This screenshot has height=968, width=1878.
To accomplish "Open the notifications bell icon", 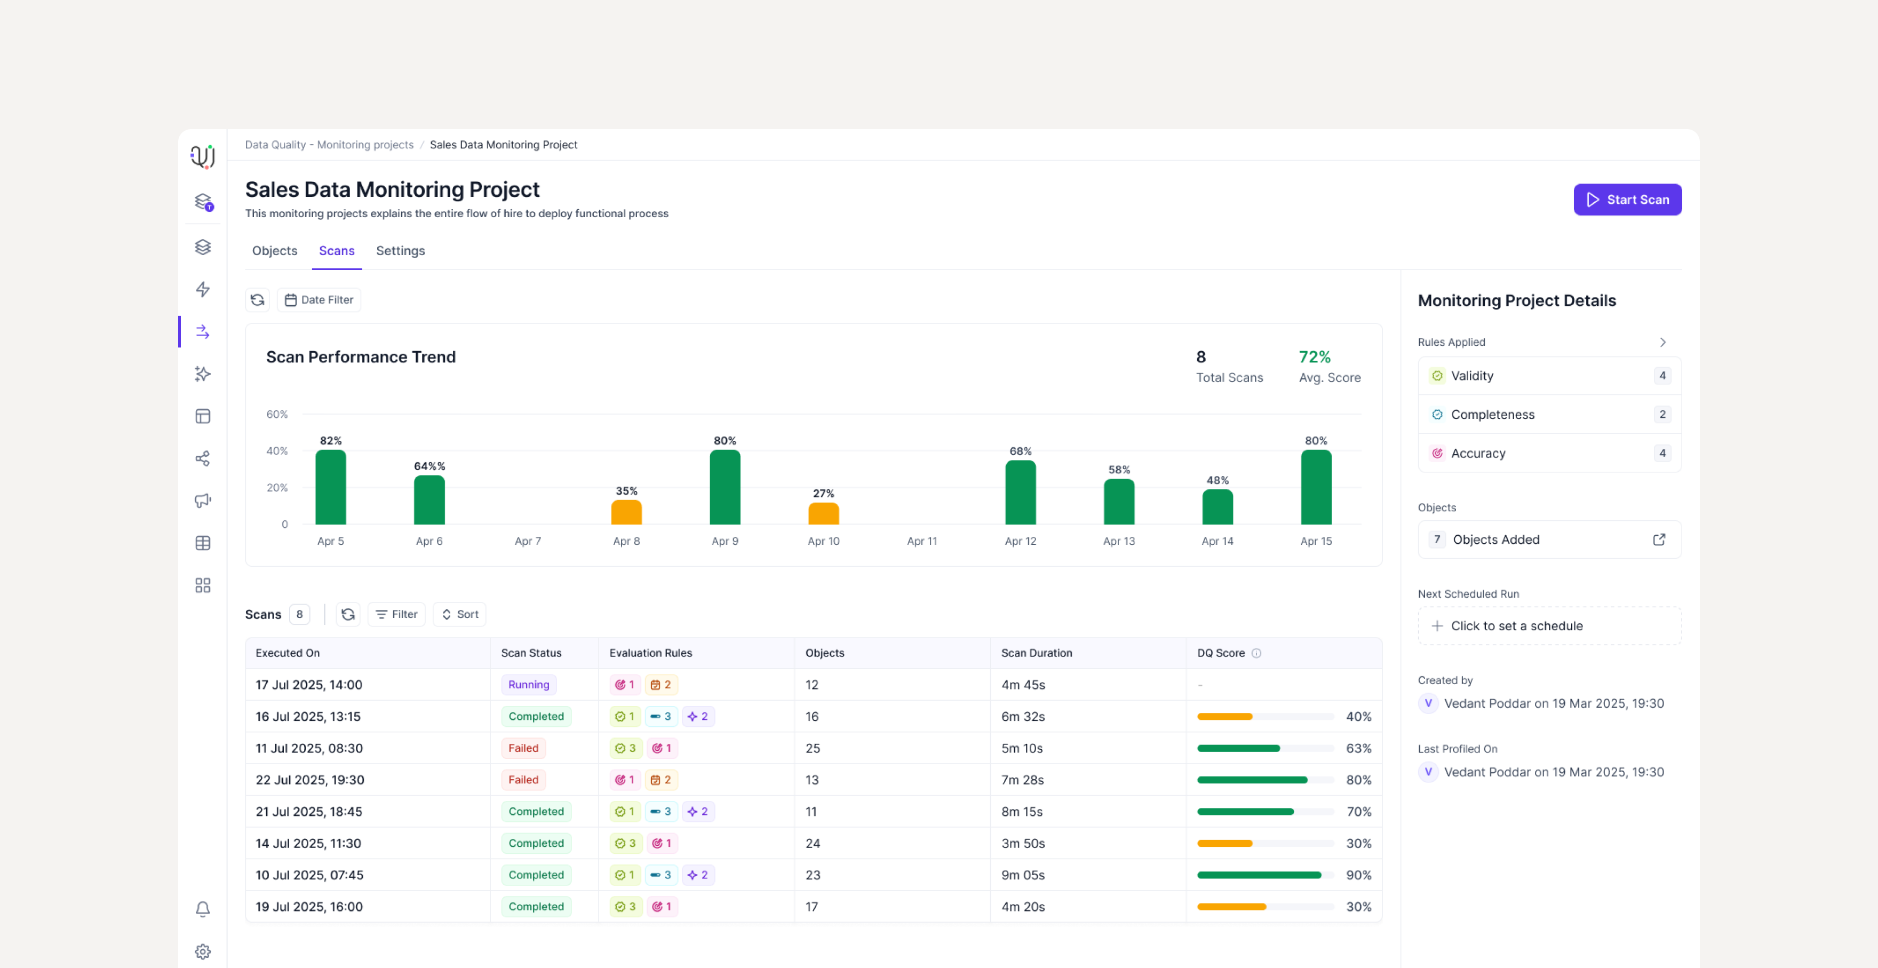I will [203, 909].
